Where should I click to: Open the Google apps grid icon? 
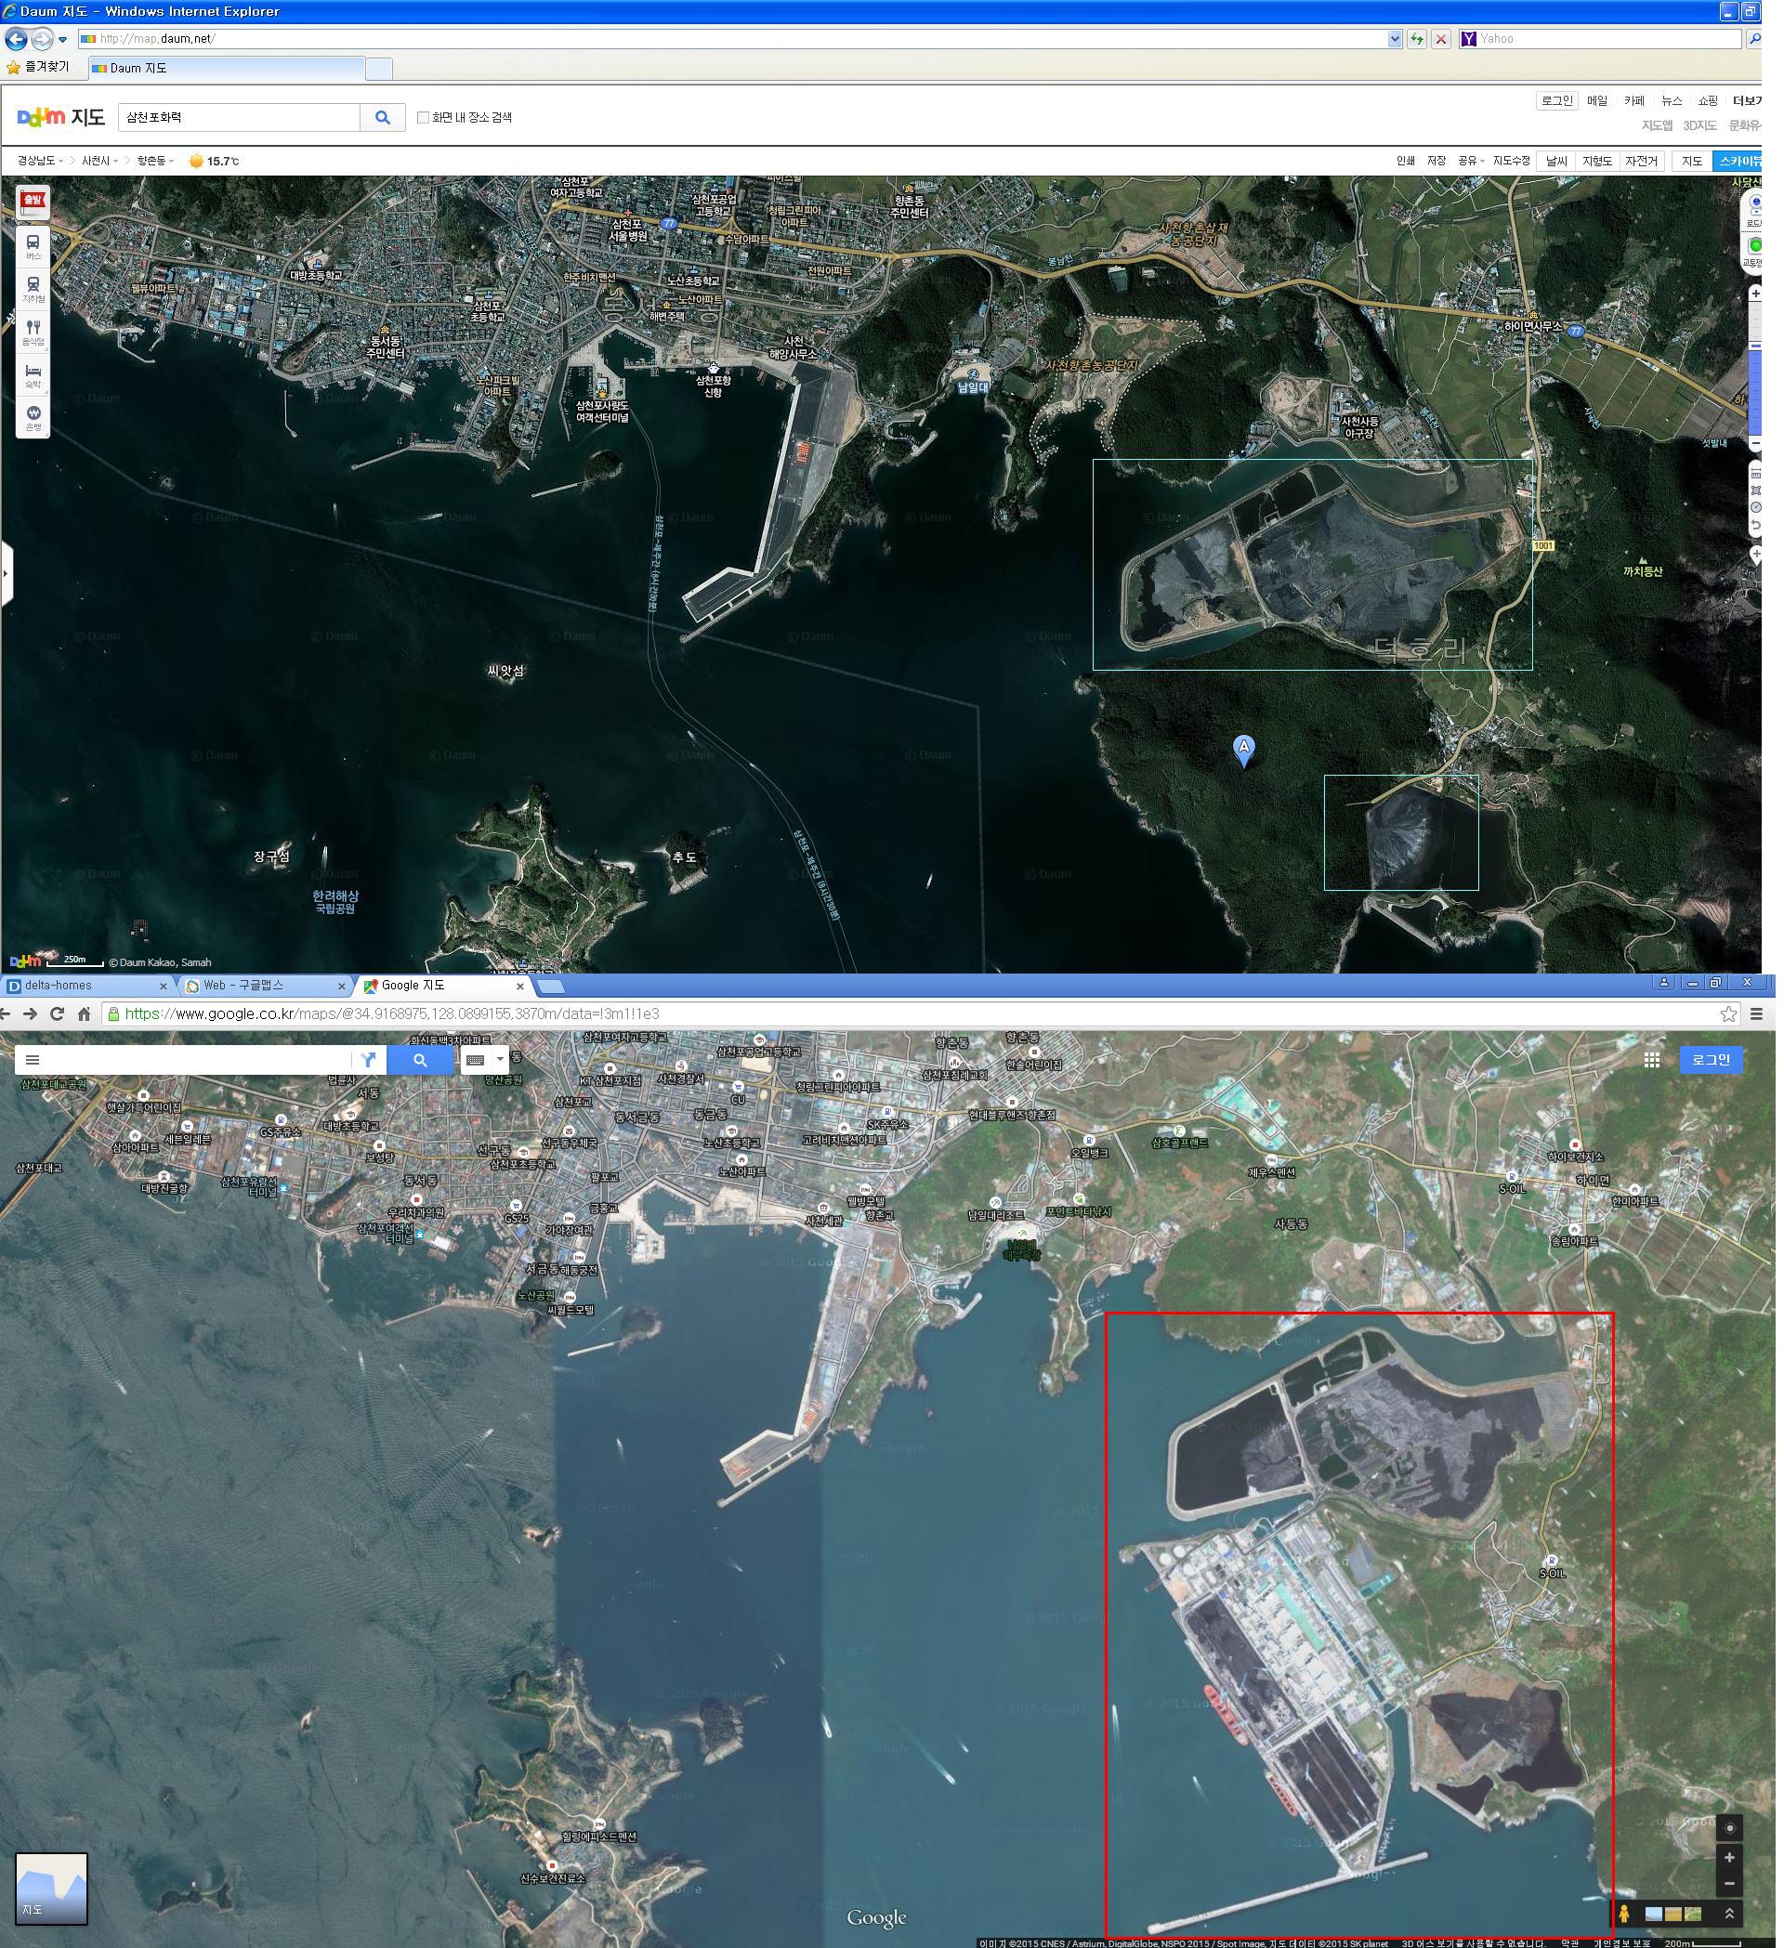pos(1653,1060)
